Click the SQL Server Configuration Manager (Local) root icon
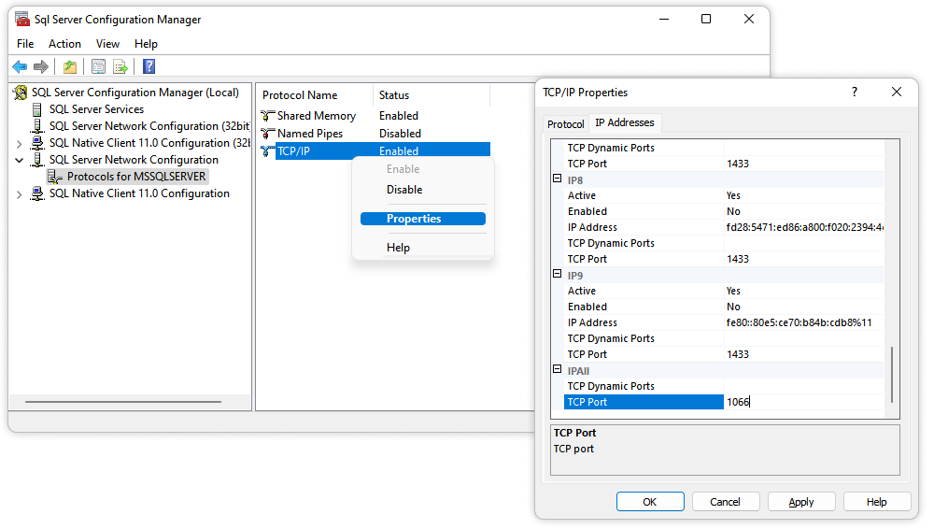This screenshot has width=934, height=529. [21, 93]
